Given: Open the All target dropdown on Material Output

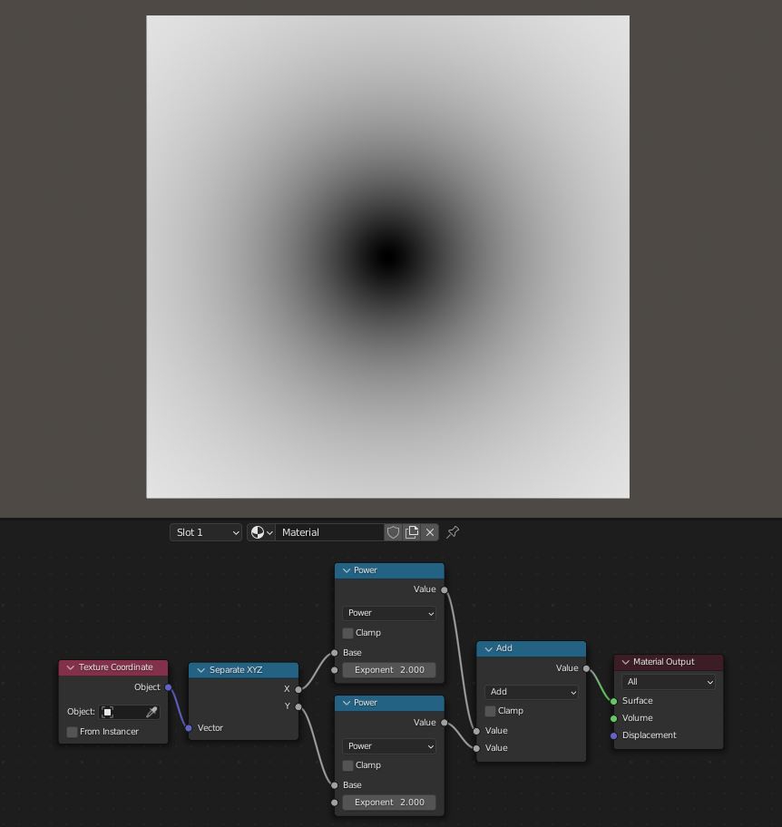Looking at the screenshot, I should 669,681.
